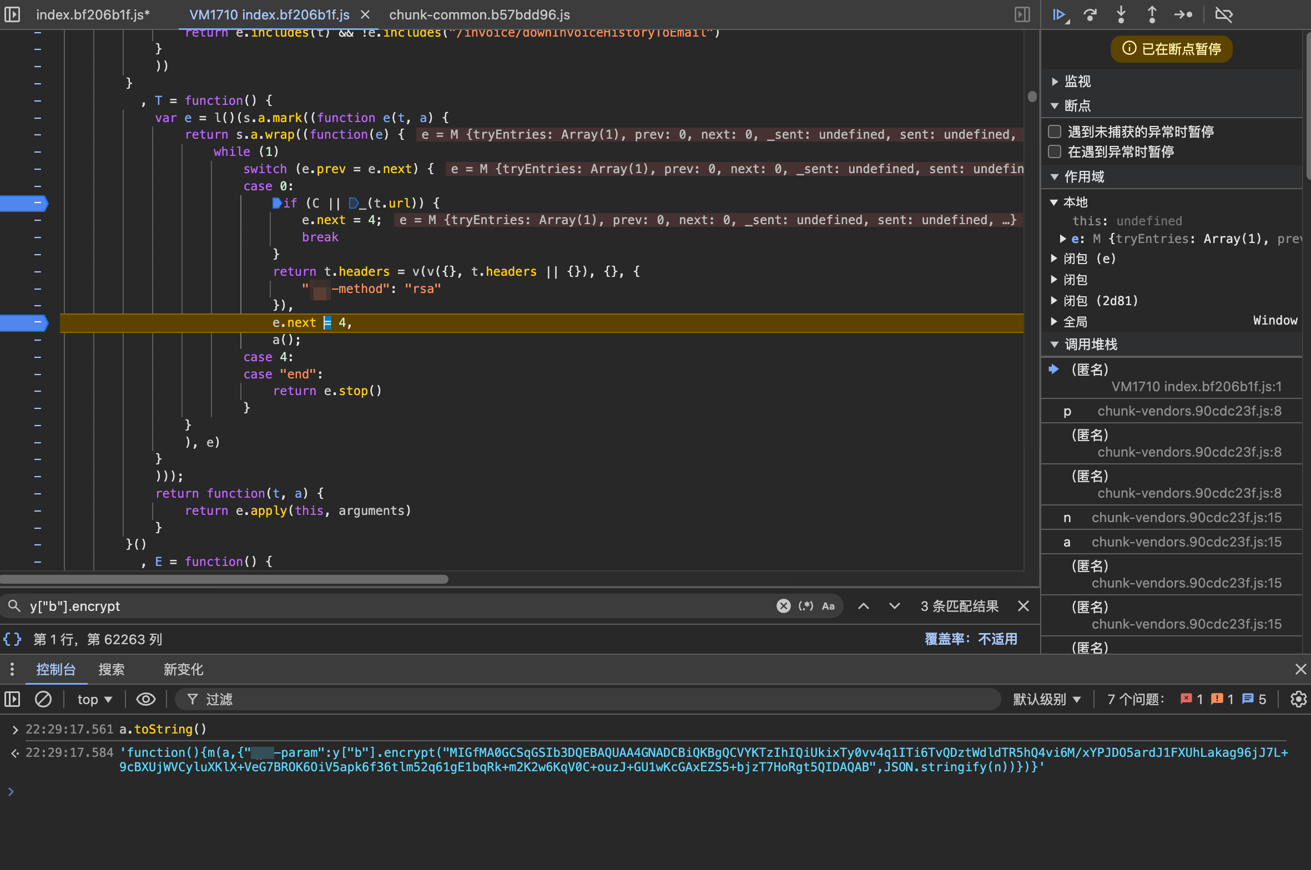Open chunk-common.b57bdd96.js tab
The image size is (1311, 870).
[x=480, y=15]
